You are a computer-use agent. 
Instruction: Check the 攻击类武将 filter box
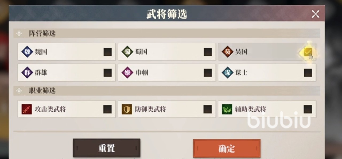click(x=107, y=109)
